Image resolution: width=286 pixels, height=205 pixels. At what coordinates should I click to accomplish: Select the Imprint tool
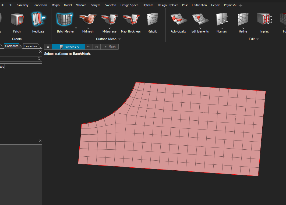264,19
